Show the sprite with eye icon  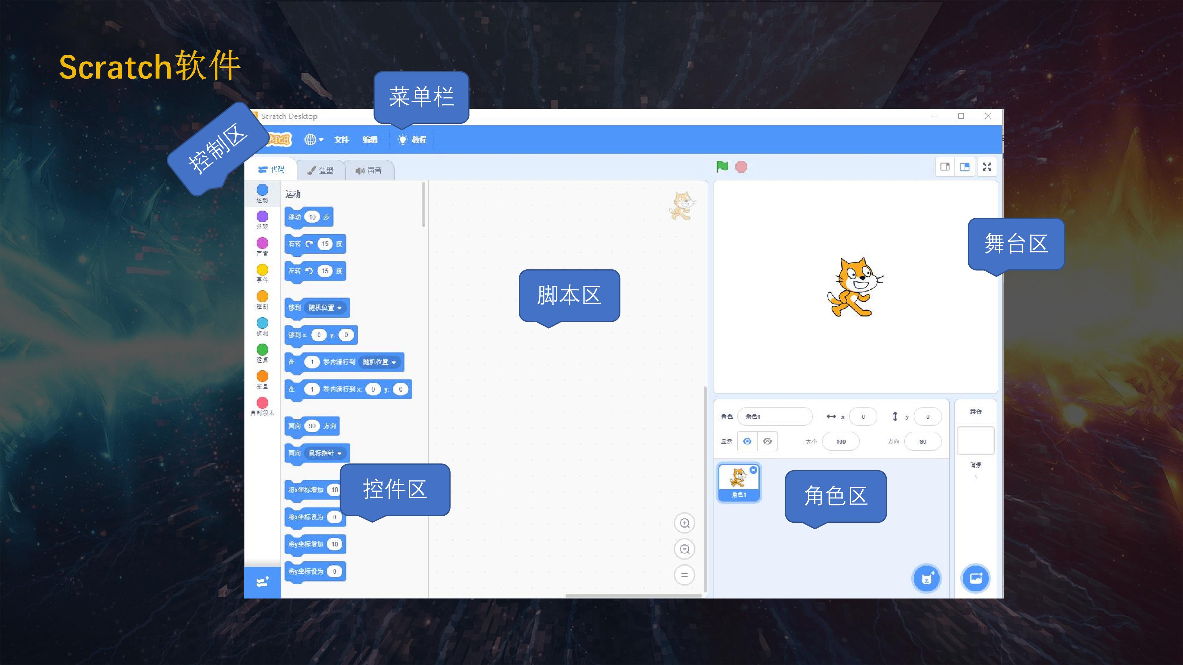[x=747, y=441]
